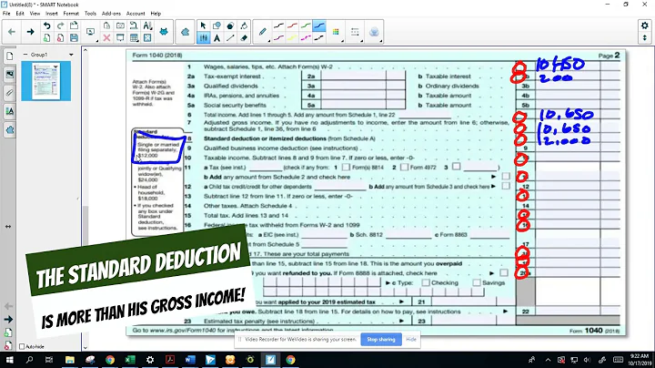The width and height of the screenshot is (655, 368).
Task: Open the Attachments paperclip tab
Action: (x=10, y=93)
